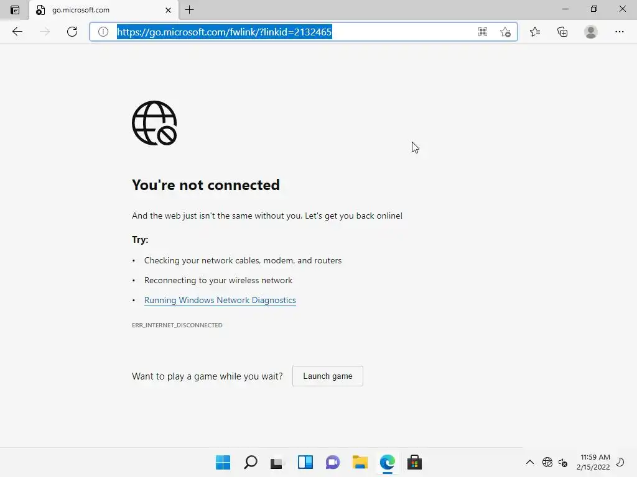Screen dimensions: 637x477
Task: Show hidden system tray icons
Action: coord(530,462)
